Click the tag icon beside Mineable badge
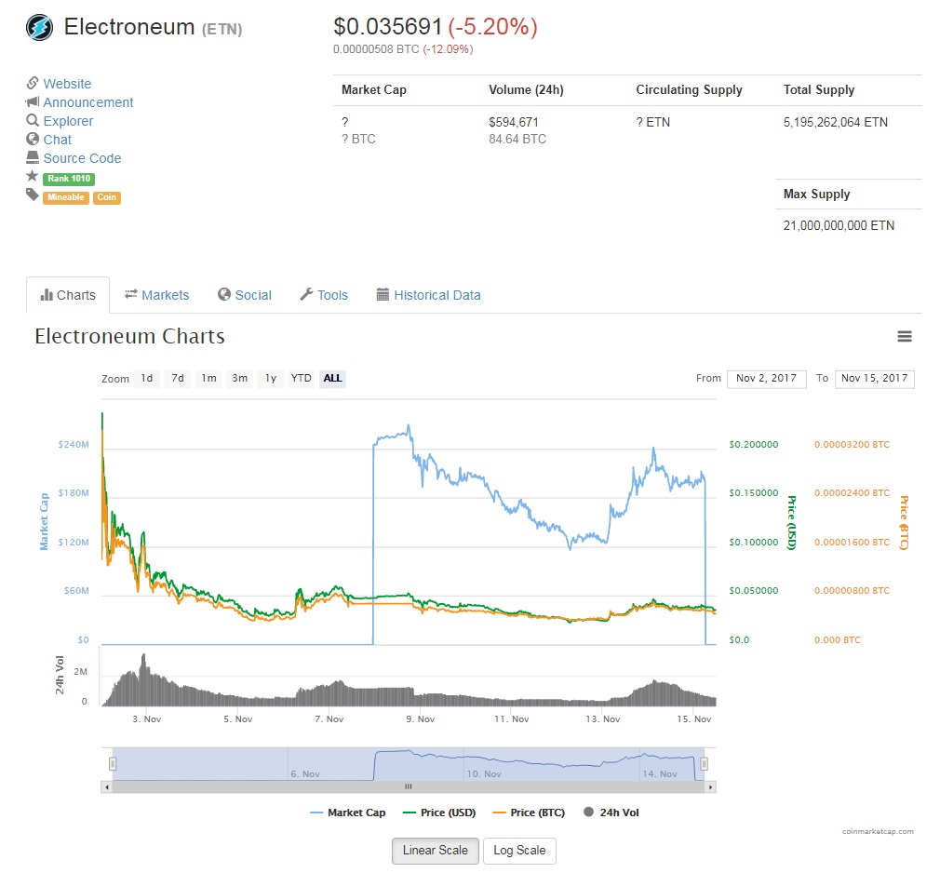 pos(33,195)
